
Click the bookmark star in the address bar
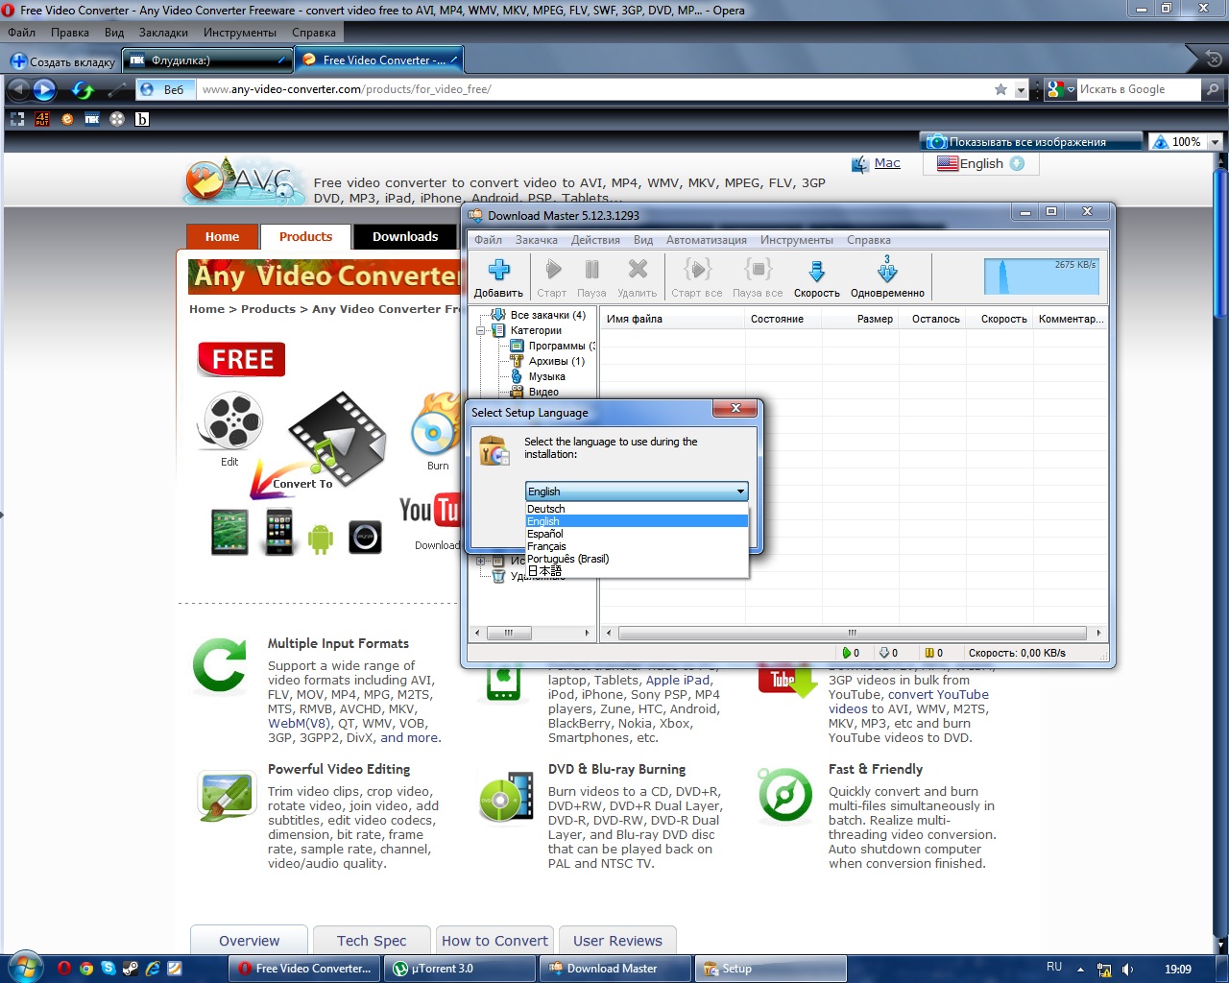(x=1000, y=89)
